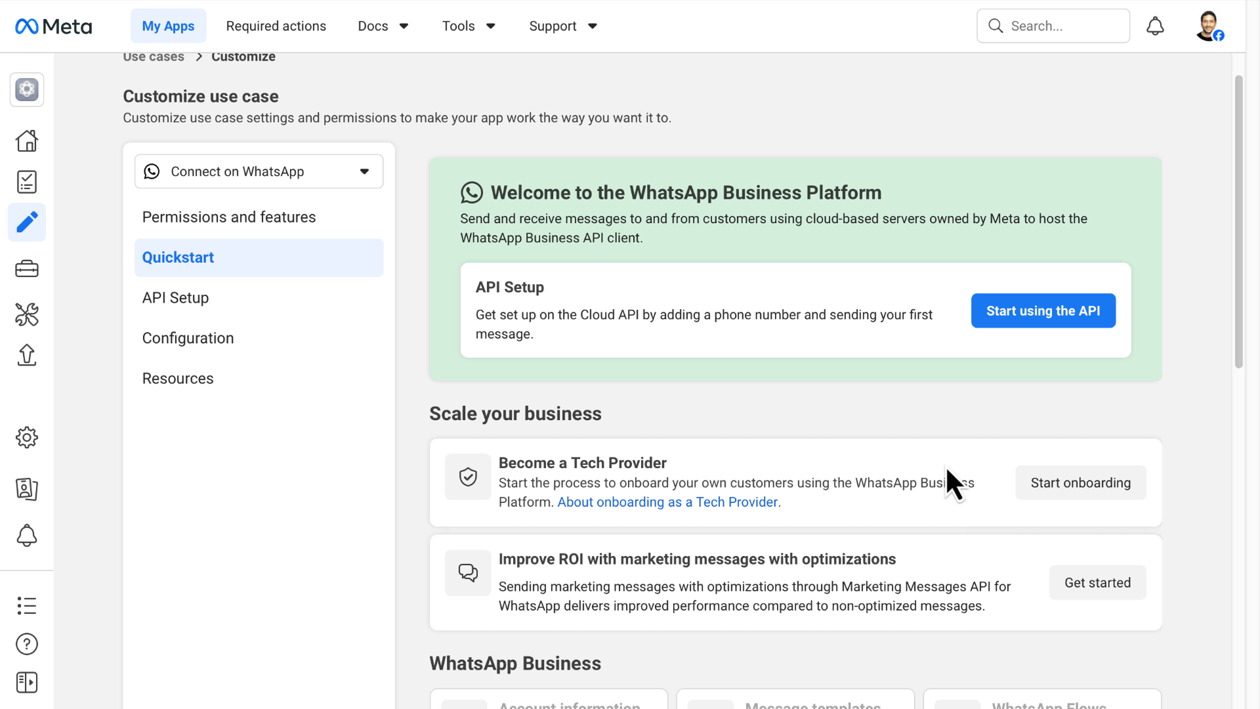This screenshot has width=1260, height=709.
Task: Open App settings gear icon
Action: [x=27, y=437]
